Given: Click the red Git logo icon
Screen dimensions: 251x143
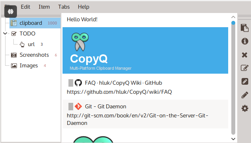Looking at the screenshot, I should pos(78,106).
